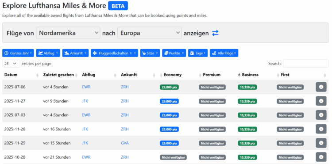Open EWR link in 2025-10-28 row
This screenshot has height=164, width=332.
[x=86, y=157]
